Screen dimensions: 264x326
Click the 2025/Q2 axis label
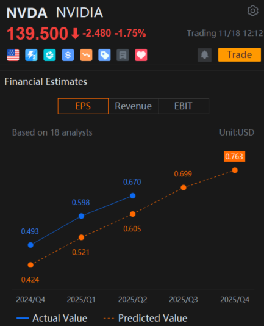coord(133,300)
